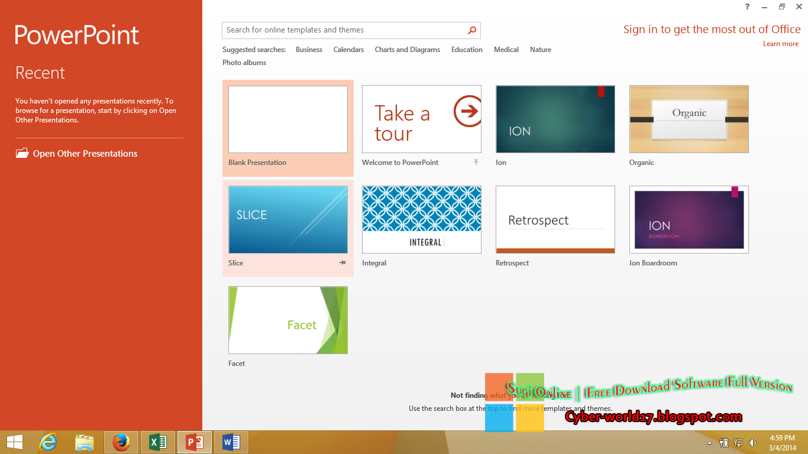Search suggested category Medical

(506, 50)
